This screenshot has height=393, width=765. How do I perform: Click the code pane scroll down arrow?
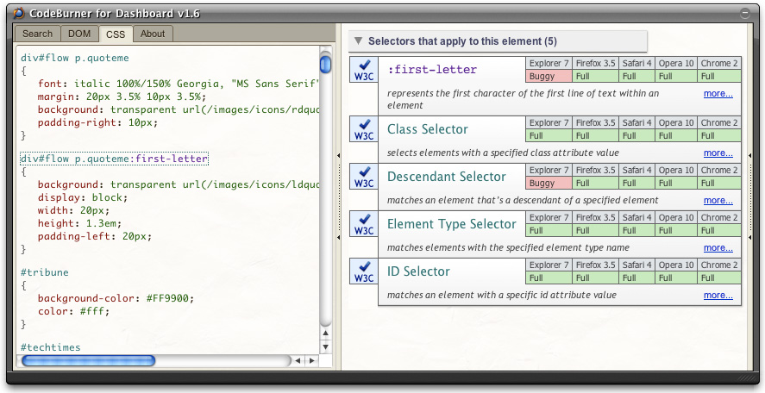pyautogui.click(x=325, y=346)
